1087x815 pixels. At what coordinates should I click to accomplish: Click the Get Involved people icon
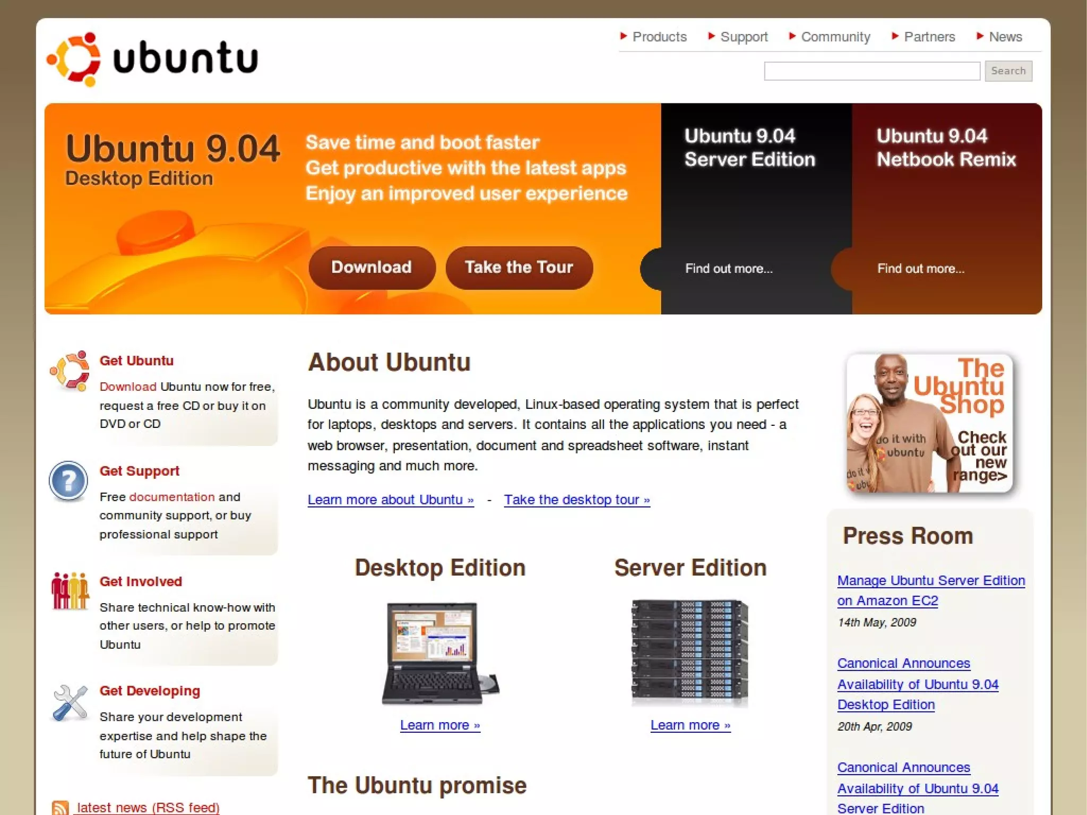[x=70, y=591]
